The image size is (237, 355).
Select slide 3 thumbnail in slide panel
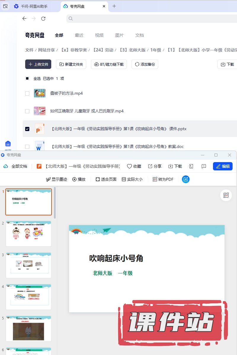point(29,265)
